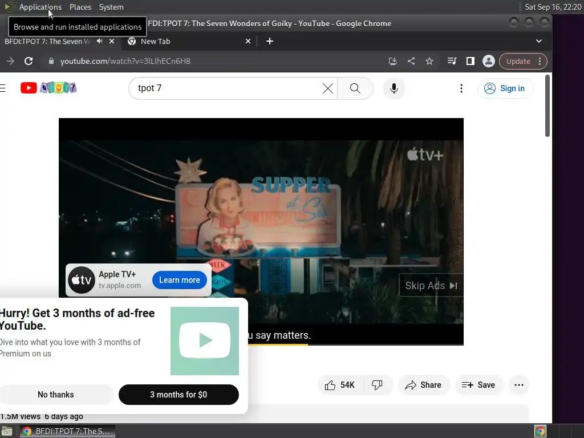
Task: Like the video (54K)
Action: click(339, 385)
